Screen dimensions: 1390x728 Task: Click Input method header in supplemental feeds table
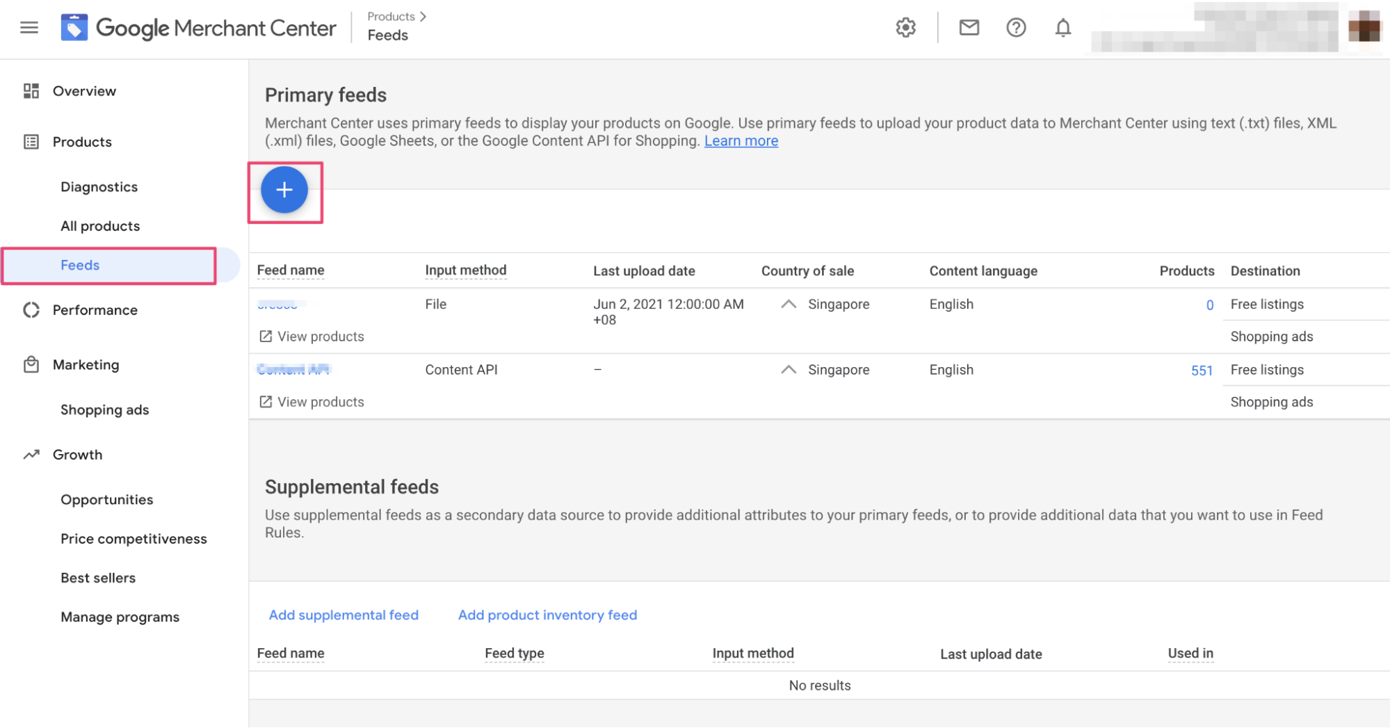(x=753, y=654)
